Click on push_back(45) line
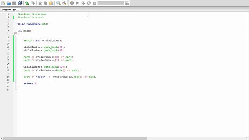 (x=44, y=51)
